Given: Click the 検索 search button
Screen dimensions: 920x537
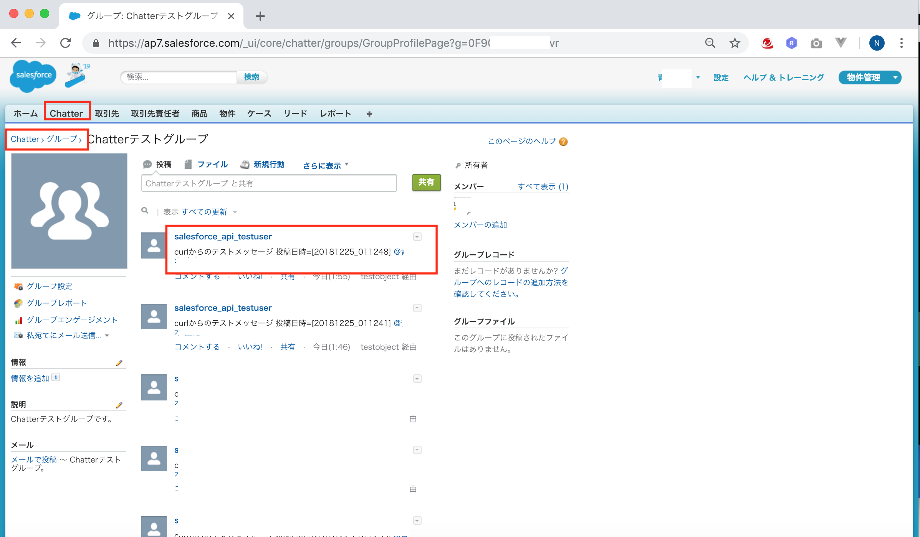Looking at the screenshot, I should tap(252, 77).
